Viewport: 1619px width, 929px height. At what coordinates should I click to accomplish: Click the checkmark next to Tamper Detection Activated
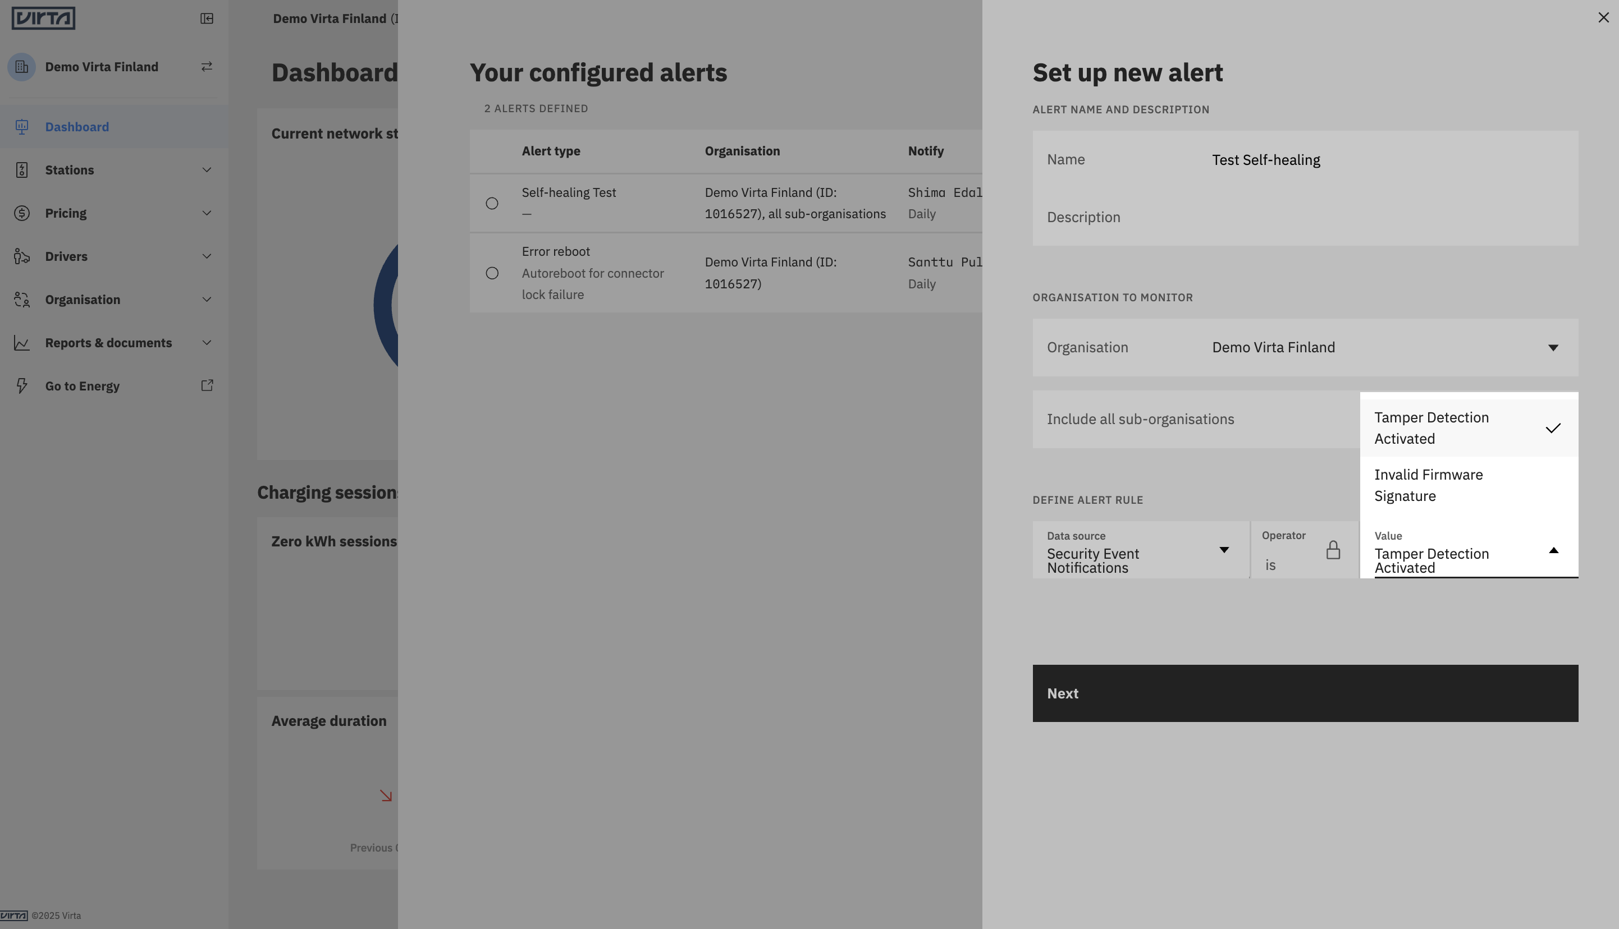tap(1553, 428)
